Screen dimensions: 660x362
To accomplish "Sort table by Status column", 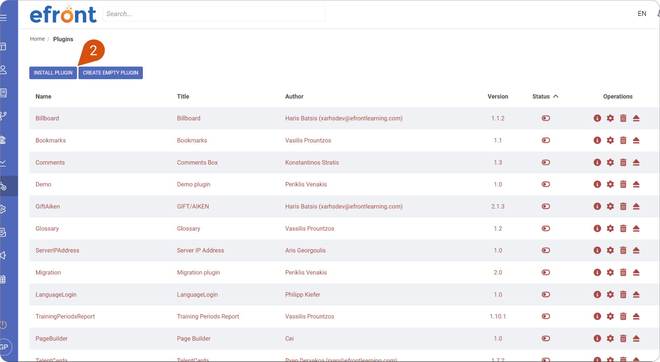I will [545, 97].
